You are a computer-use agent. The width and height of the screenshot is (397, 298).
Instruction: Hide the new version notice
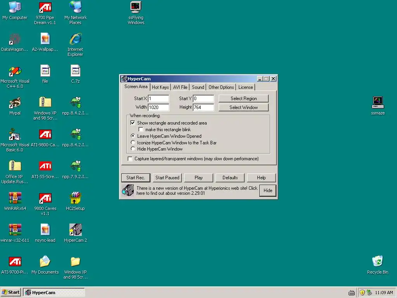268,191
